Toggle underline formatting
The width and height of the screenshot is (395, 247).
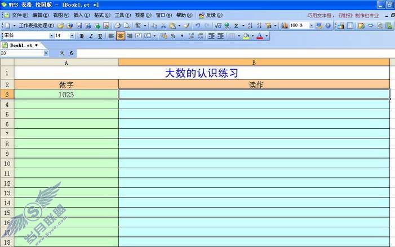pos(100,36)
